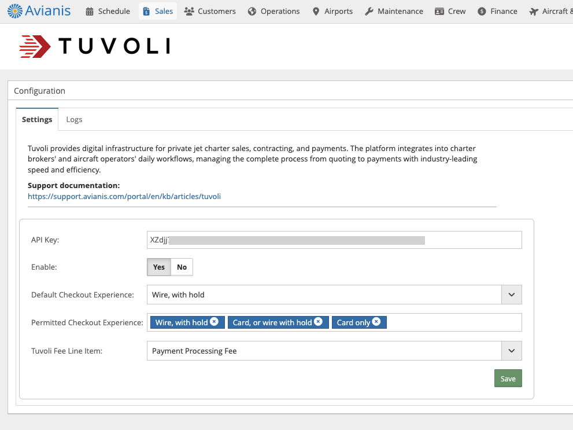Image resolution: width=573 pixels, height=430 pixels.
Task: Click the 'Tuvoli Fee Line Item:' label
Action: (67, 351)
